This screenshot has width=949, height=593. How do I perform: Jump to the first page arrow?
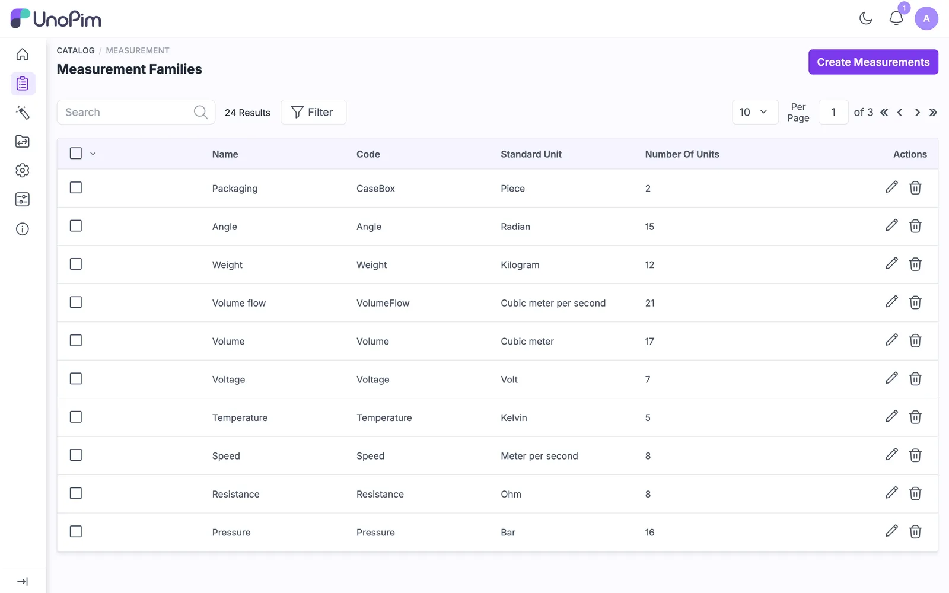point(884,112)
